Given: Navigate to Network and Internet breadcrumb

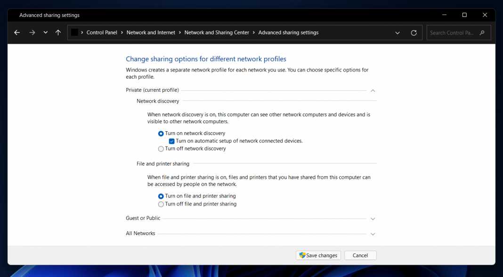Looking at the screenshot, I should coord(151,32).
